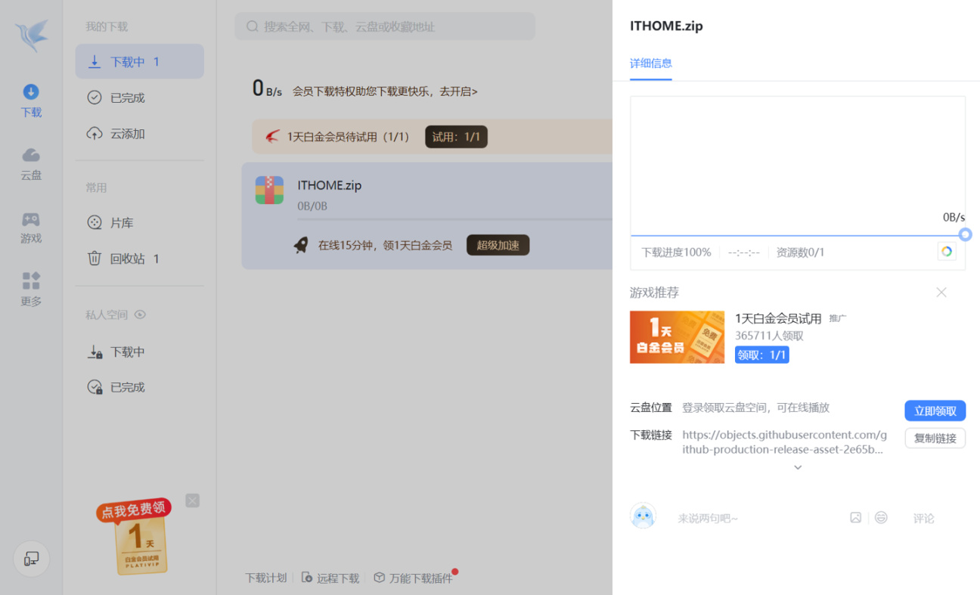980x595 pixels.
Task: Click the device switch icon at bottom-left
Action: [x=31, y=559]
